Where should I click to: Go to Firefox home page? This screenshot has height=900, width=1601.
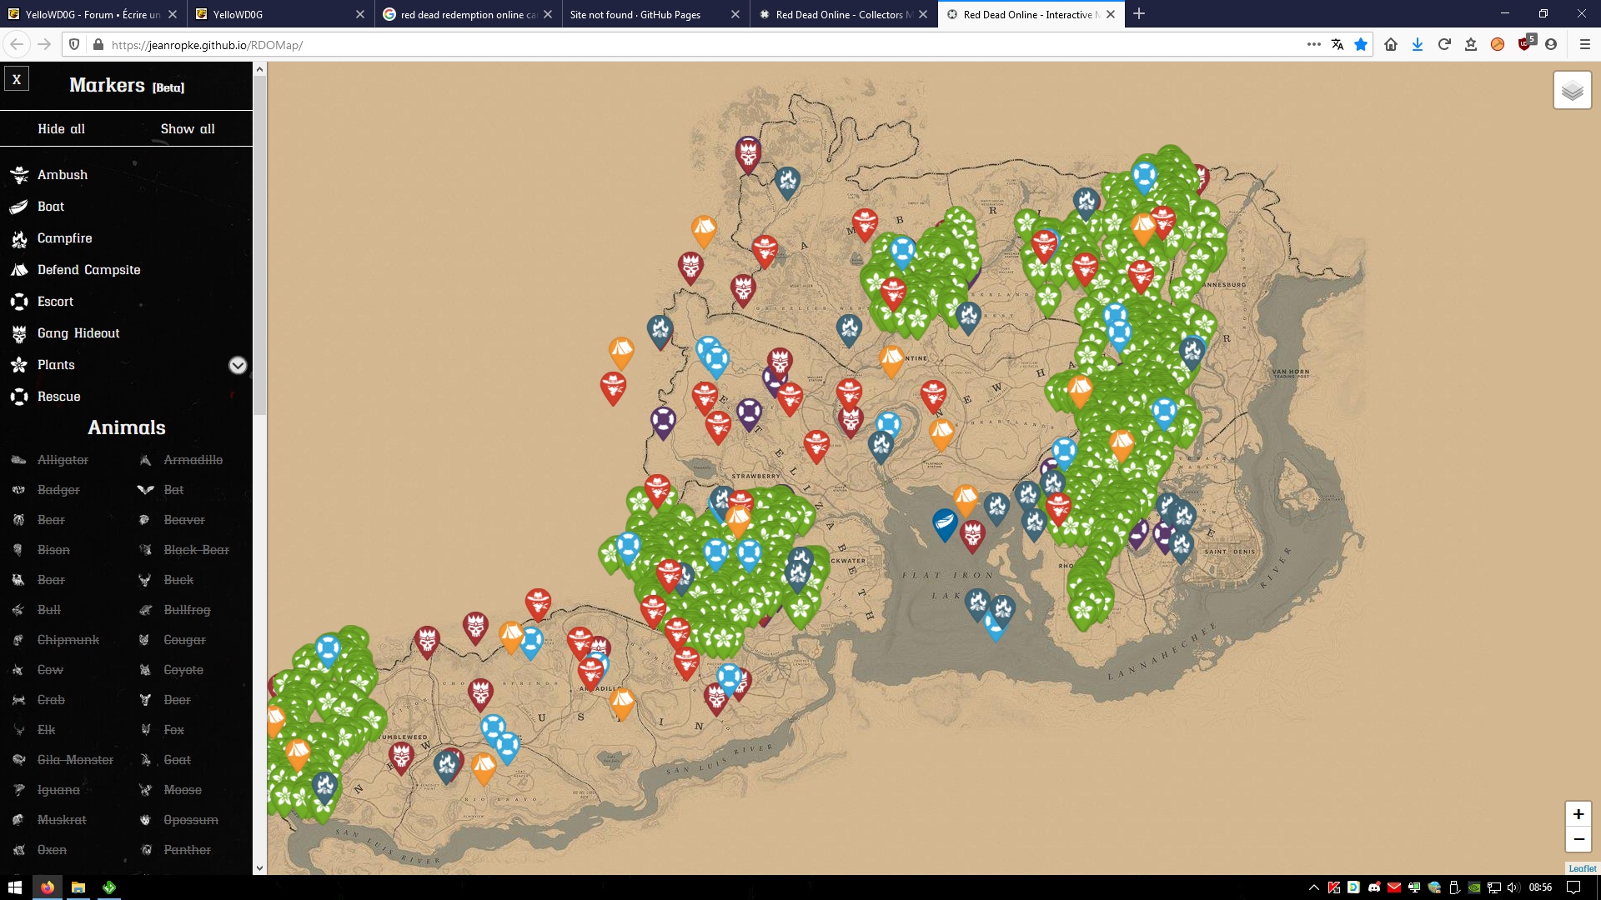[x=1391, y=45]
